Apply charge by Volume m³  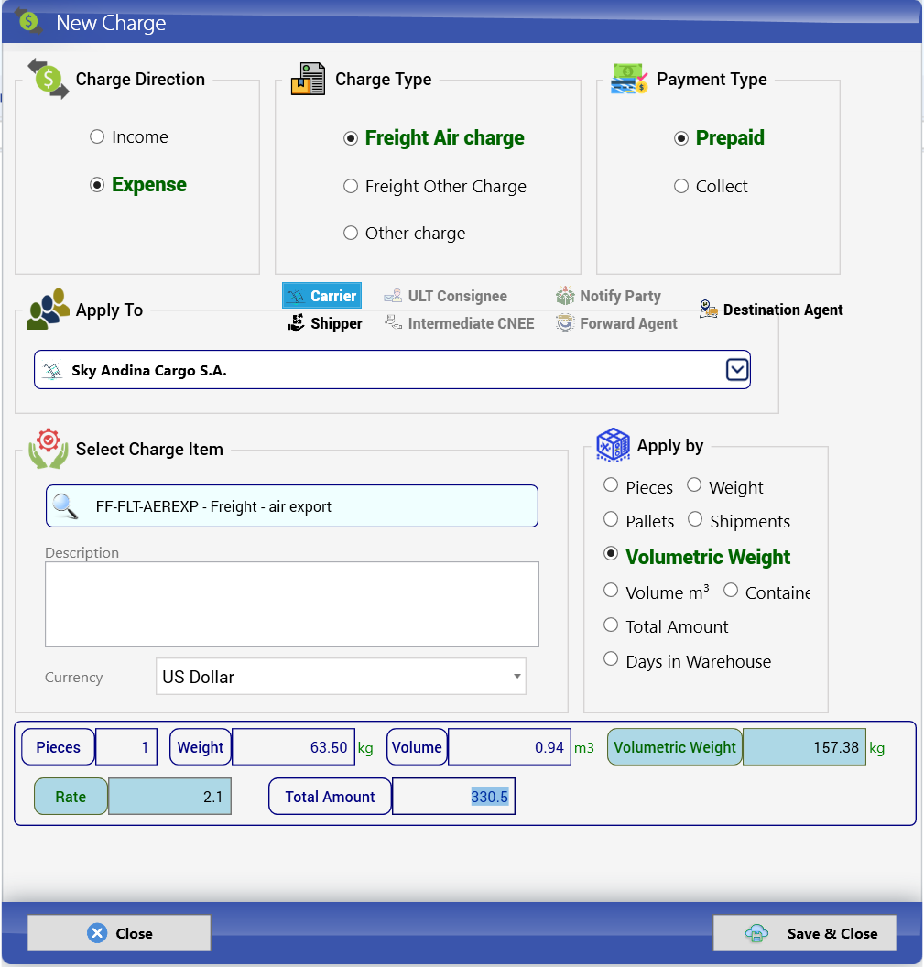coord(611,591)
